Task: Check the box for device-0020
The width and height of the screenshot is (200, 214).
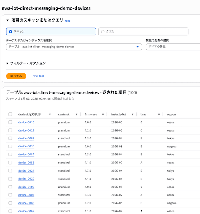Action: point(10,146)
